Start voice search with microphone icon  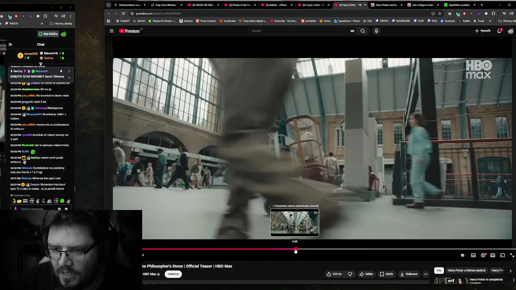[376, 31]
